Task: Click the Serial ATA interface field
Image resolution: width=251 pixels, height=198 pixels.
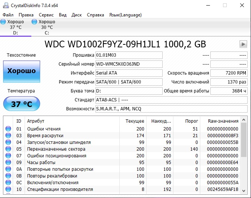Action: [x=129, y=73]
